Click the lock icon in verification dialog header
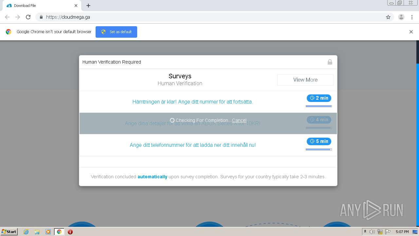This screenshot has height=236, width=419. (x=330, y=62)
